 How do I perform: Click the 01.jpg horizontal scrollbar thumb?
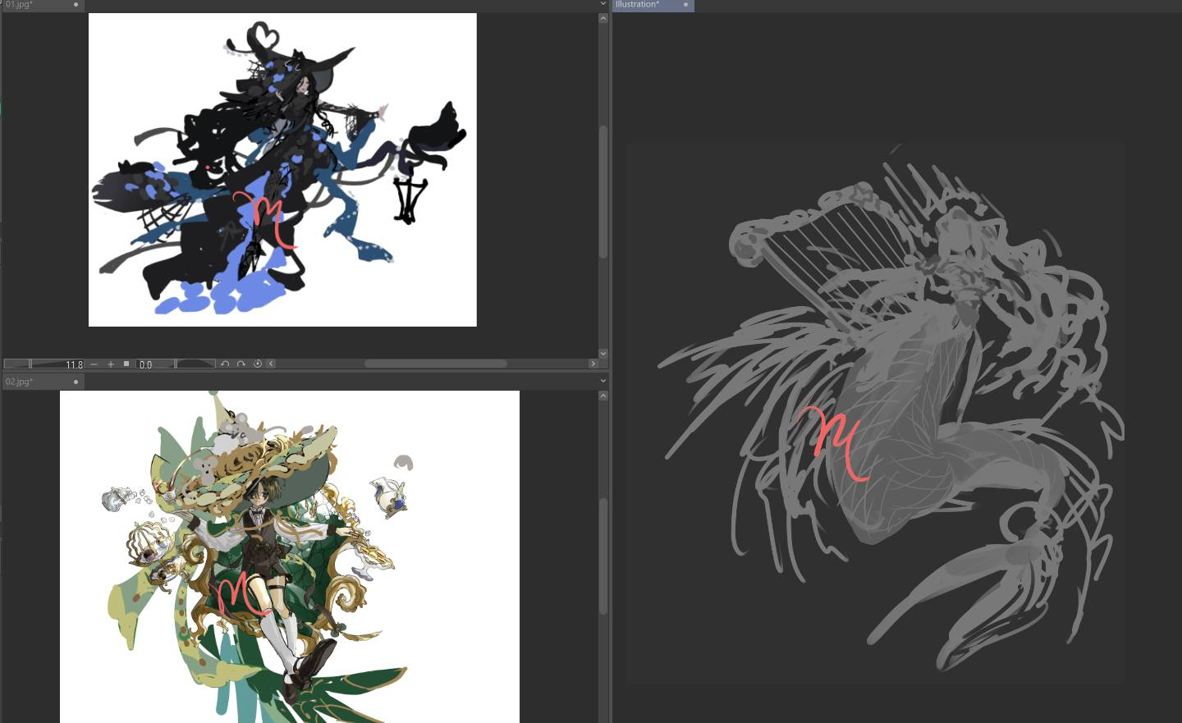pos(435,364)
